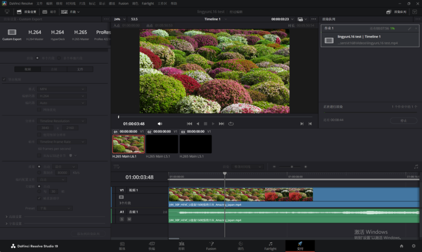Select the H.265 Master preset
The height and width of the screenshot is (252, 422).
pyautogui.click(x=80, y=34)
